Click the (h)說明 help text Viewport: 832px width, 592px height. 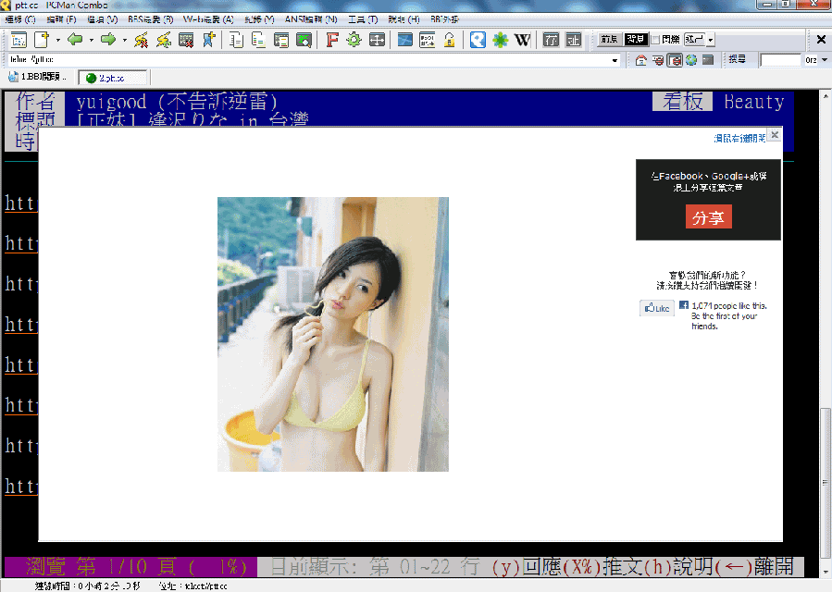click(677, 566)
